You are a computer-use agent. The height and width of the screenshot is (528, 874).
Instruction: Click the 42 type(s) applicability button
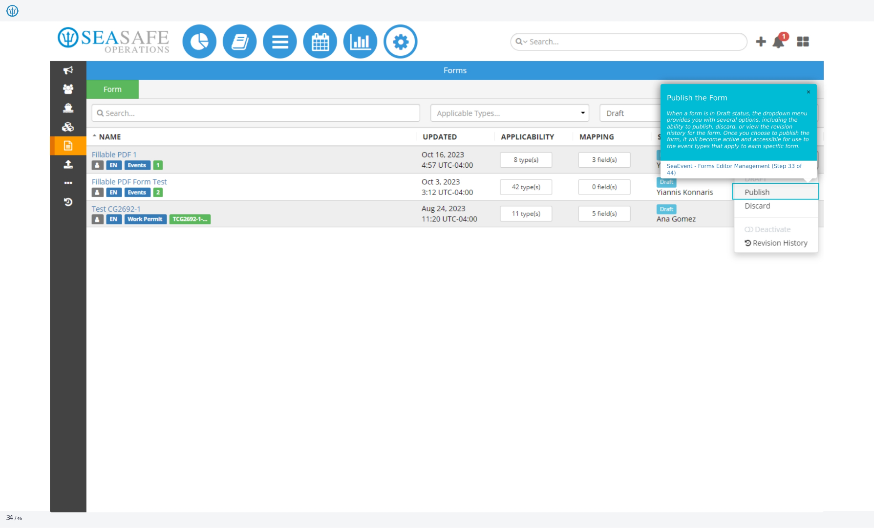pos(526,187)
